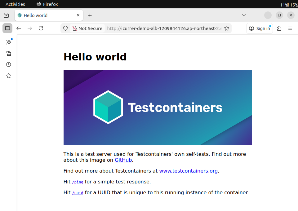
Task: Toggle the Firefox sidebar button
Action: point(7,28)
